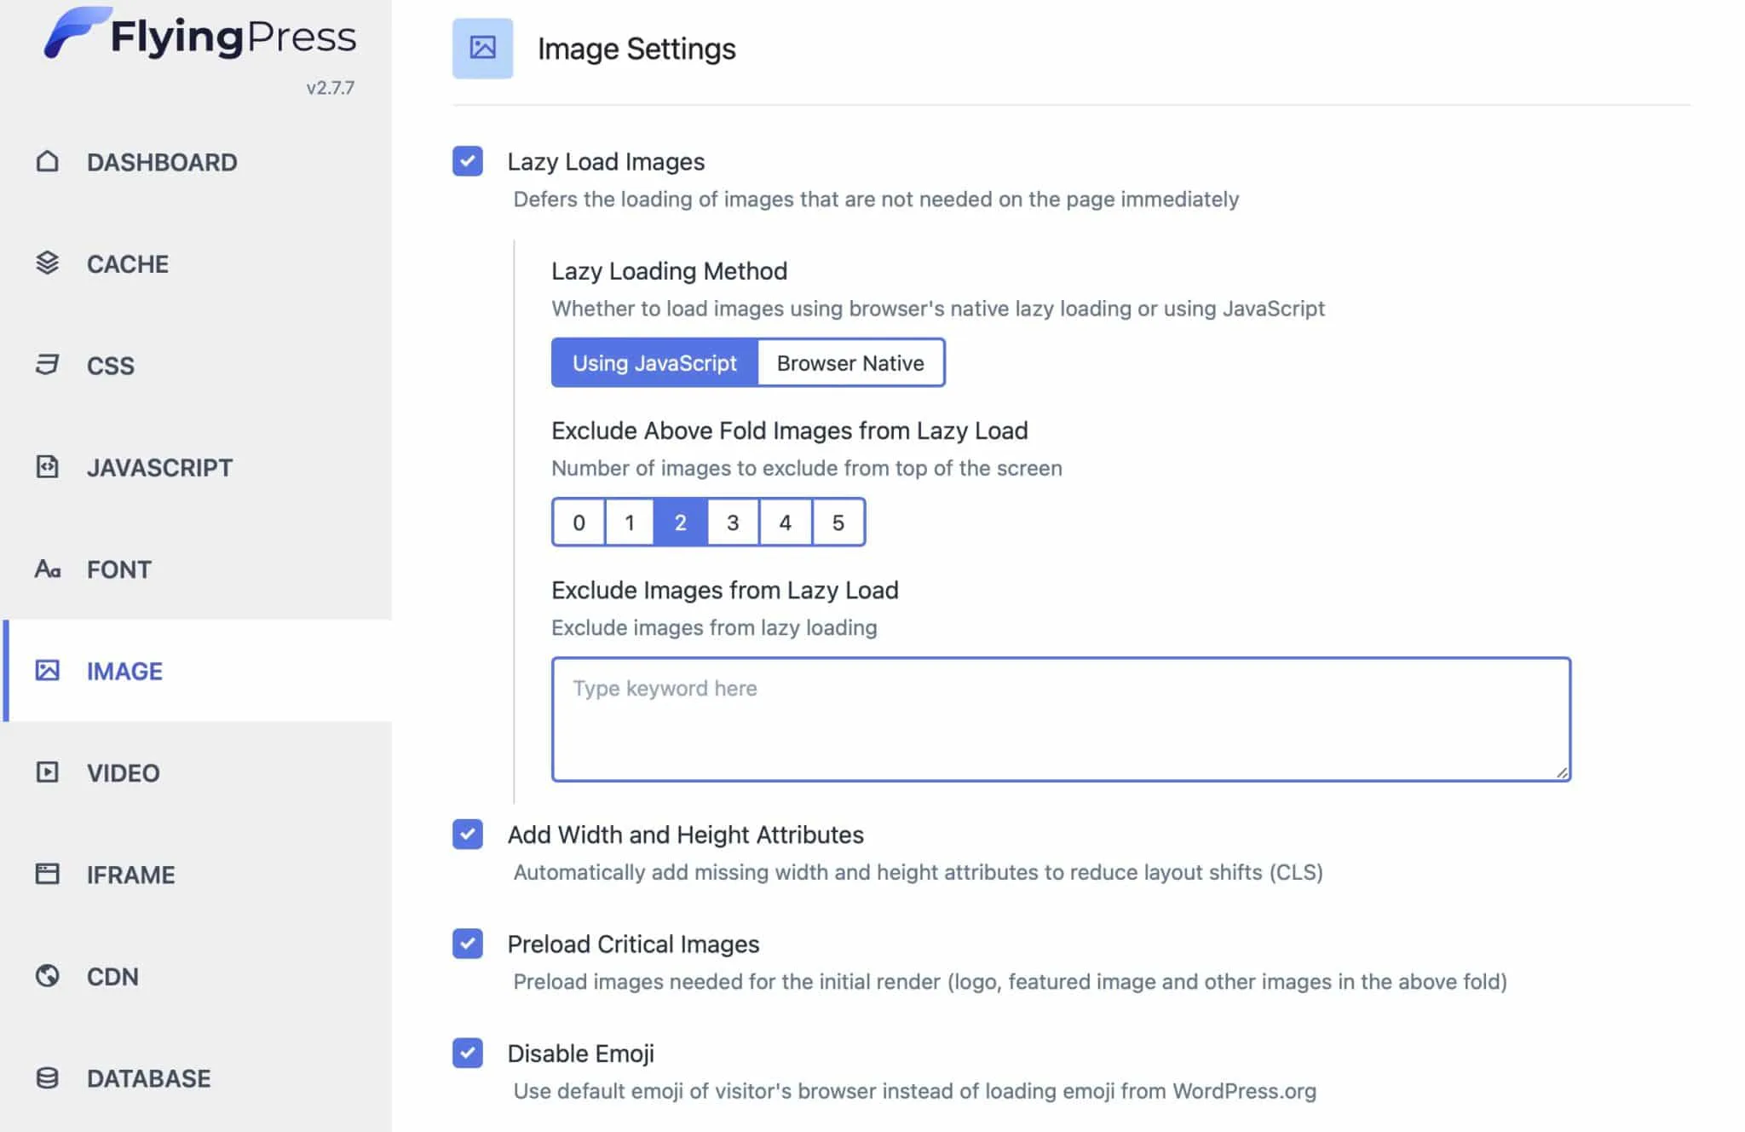1745x1132 pixels.
Task: Click the Font Aa icon
Action: (x=48, y=569)
